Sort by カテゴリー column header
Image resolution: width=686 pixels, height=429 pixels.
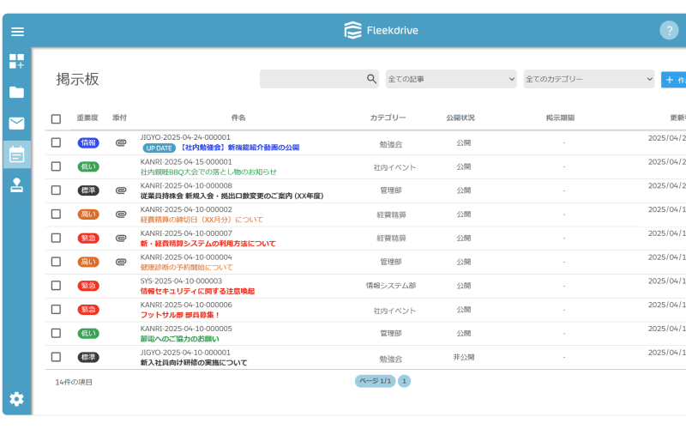click(388, 118)
